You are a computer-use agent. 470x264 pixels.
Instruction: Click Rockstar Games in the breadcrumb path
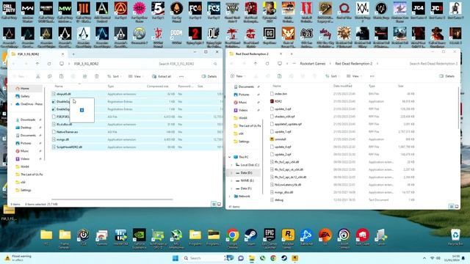point(312,64)
